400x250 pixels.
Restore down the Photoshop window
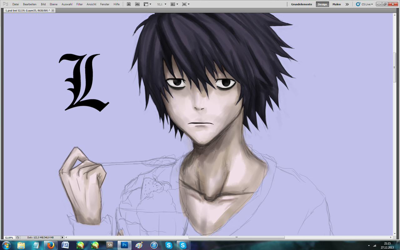(384, 4)
